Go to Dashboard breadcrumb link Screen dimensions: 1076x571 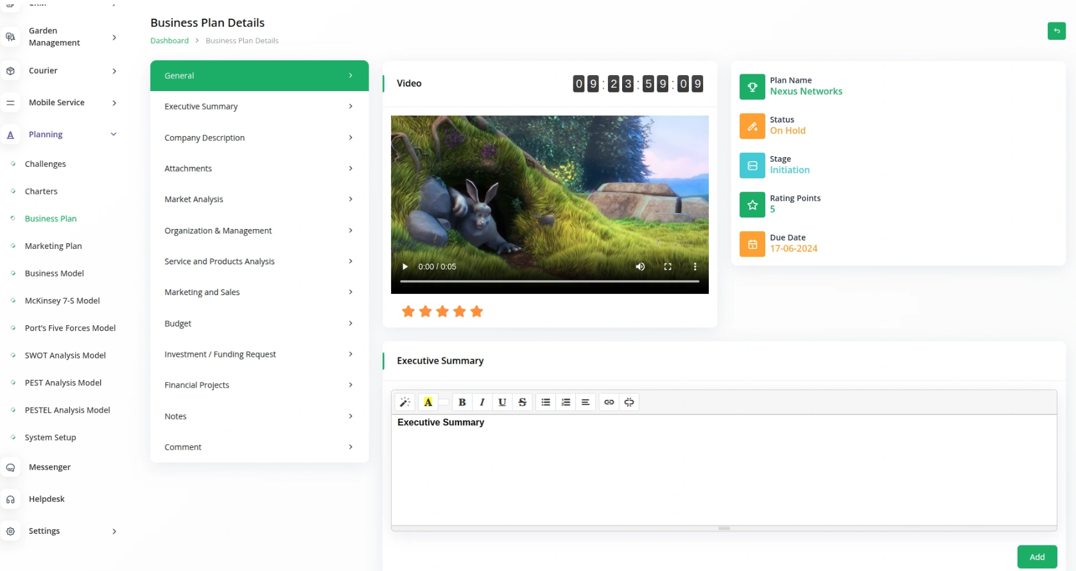169,40
